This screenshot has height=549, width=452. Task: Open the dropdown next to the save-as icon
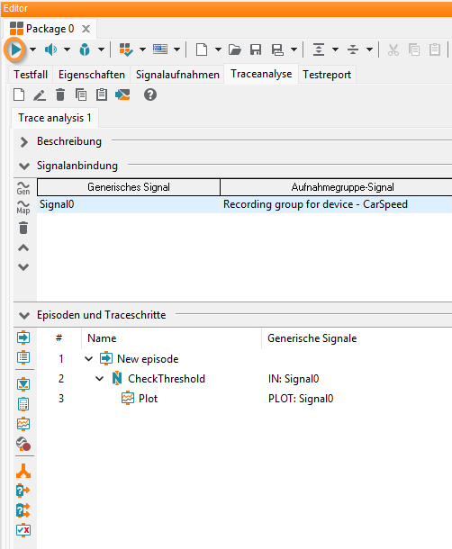pos(294,49)
